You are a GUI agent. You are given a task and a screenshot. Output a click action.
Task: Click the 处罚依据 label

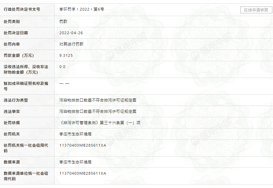coord(12,123)
